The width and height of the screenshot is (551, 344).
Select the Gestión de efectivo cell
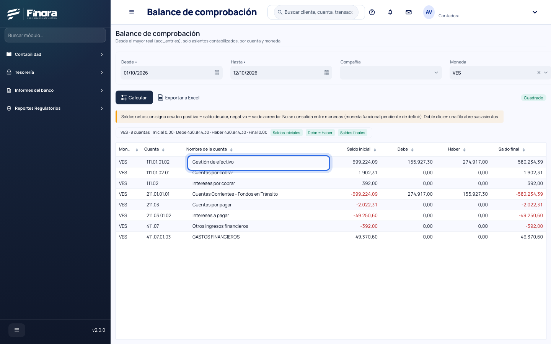[259, 162]
